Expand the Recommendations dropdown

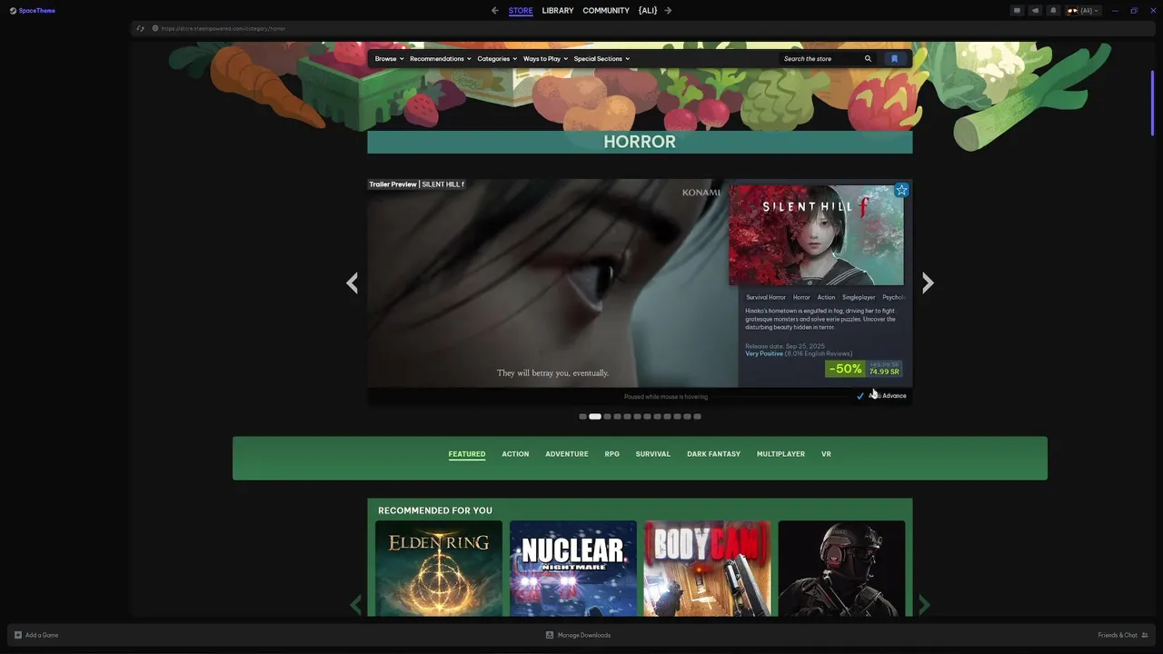441,59
